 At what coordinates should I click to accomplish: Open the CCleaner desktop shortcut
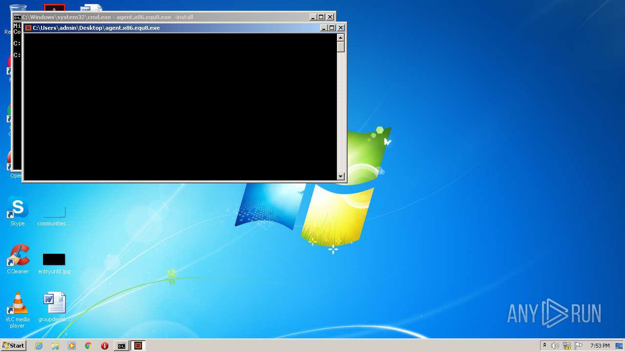[18, 260]
